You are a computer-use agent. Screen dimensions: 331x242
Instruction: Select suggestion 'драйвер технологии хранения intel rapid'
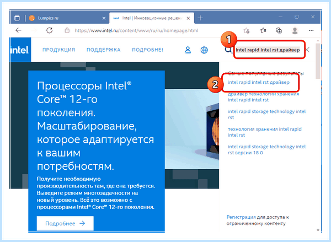coord(264,97)
